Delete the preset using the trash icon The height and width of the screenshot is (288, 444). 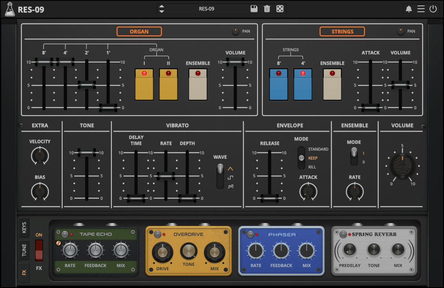click(x=266, y=8)
